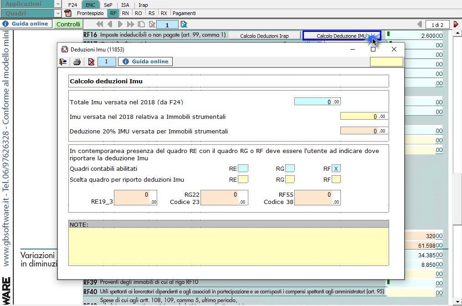Go to previous page with single-left arrow
The image size is (462, 306).
(110, 25)
